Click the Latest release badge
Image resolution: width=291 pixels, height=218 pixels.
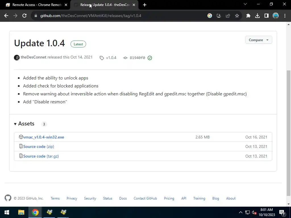point(78,44)
